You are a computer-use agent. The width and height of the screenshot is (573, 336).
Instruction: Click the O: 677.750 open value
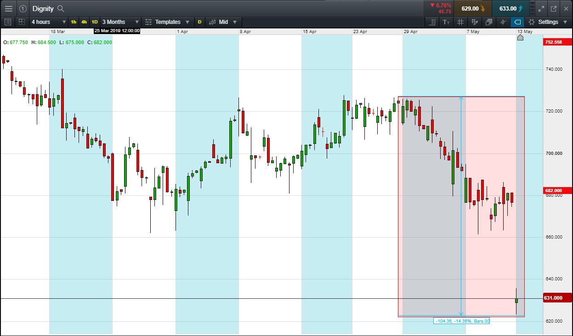point(16,42)
